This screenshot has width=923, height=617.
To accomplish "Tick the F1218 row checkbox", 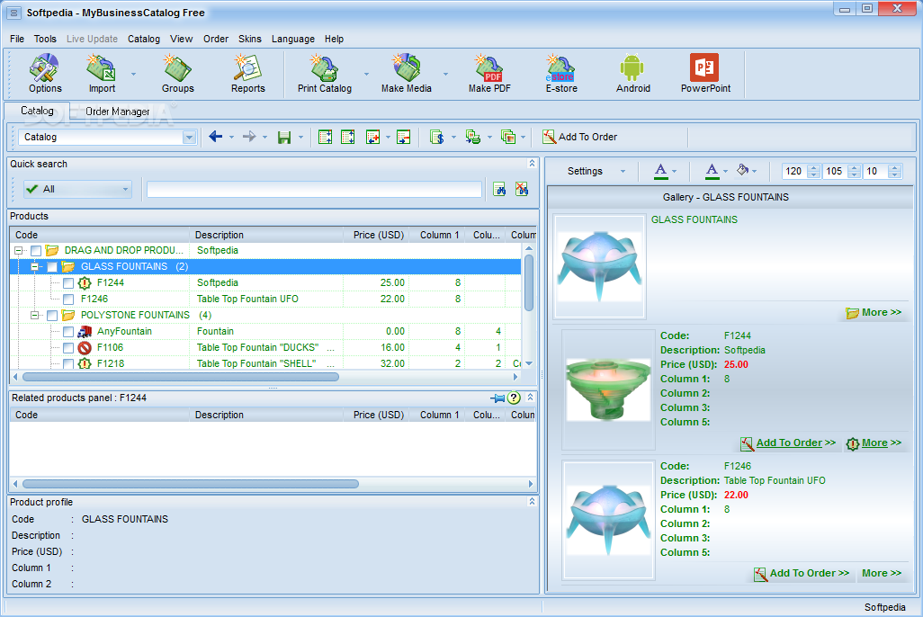I will tap(68, 364).
